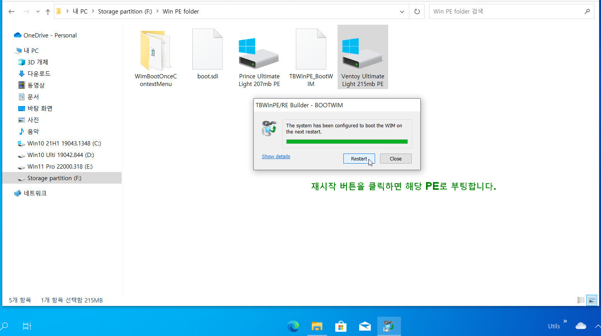Open Mail app from taskbar
The height and width of the screenshot is (336, 601).
[365, 326]
